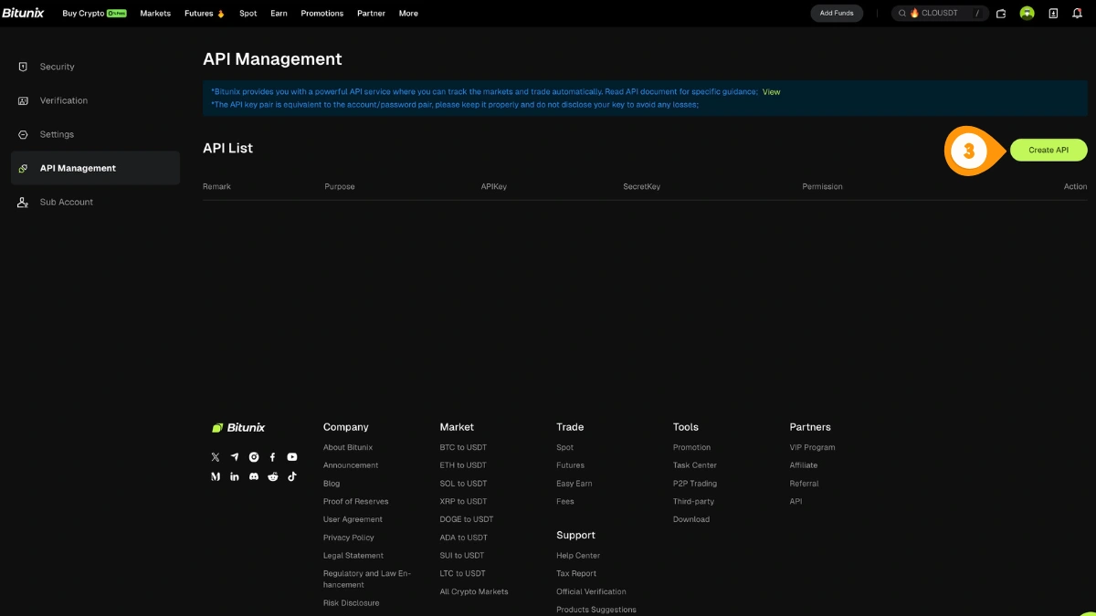Open Tax Report support link
This screenshot has height=616, width=1096.
pos(576,574)
